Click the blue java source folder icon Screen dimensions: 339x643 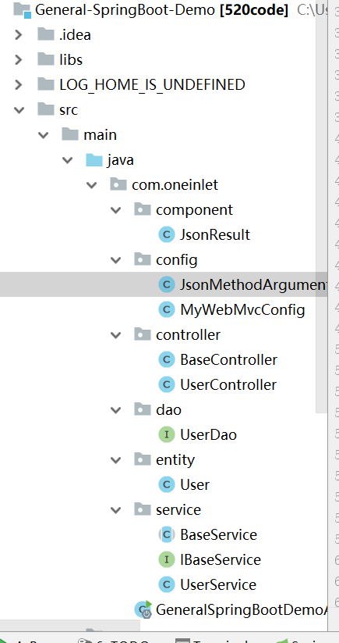(94, 159)
